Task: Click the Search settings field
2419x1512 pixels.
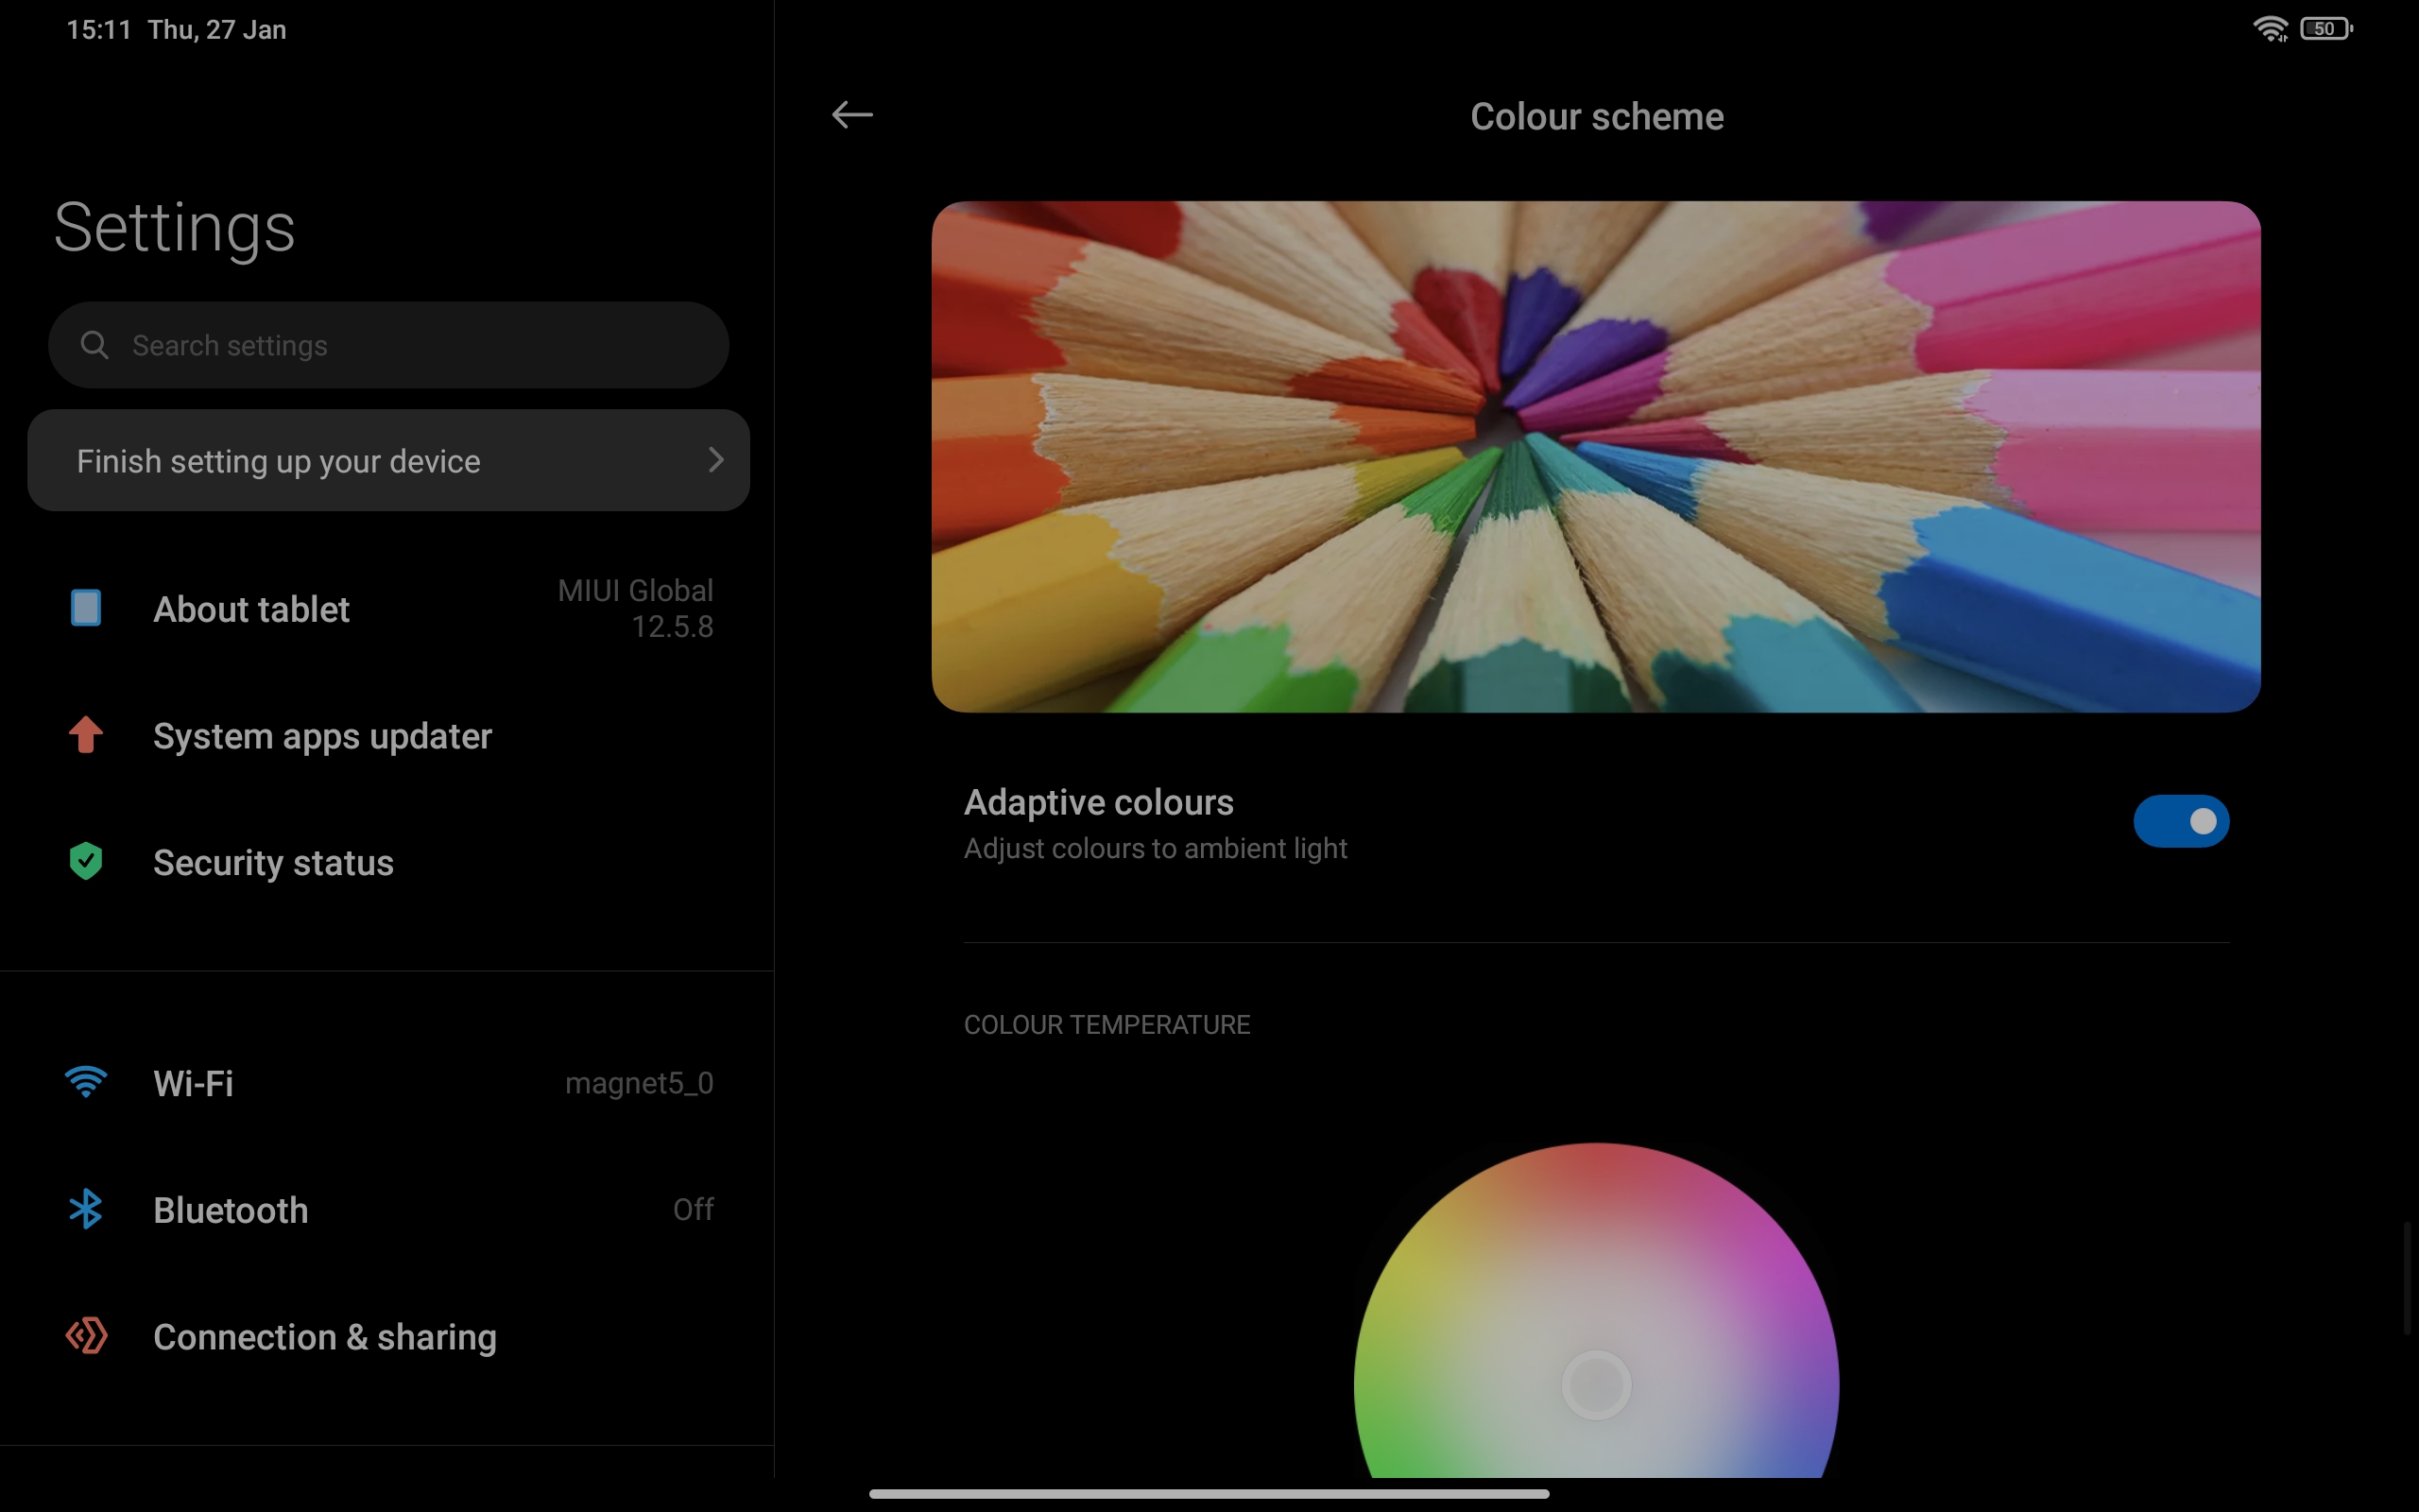Action: pyautogui.click(x=389, y=345)
